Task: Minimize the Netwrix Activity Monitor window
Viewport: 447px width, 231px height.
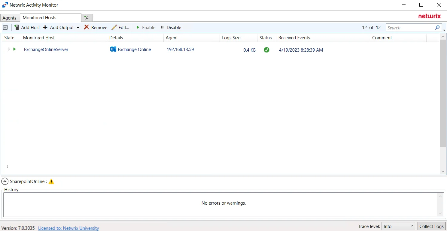Action: point(403,5)
